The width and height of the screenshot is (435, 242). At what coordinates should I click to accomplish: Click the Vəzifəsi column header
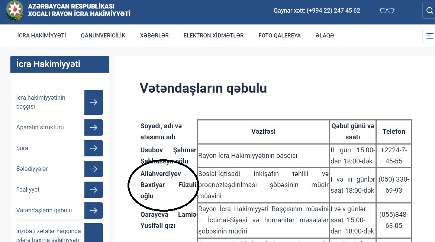(263, 132)
